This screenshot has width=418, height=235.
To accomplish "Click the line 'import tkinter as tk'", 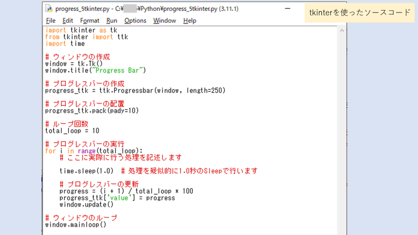I will pyautogui.click(x=81, y=30).
